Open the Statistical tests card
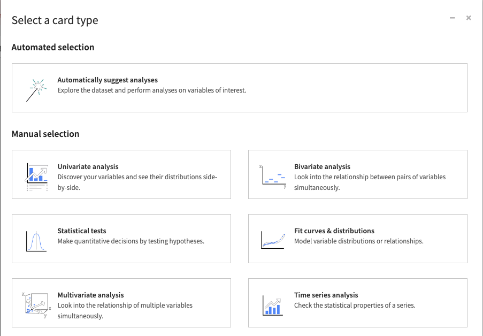Screen dimensions: 483x336 [121, 238]
